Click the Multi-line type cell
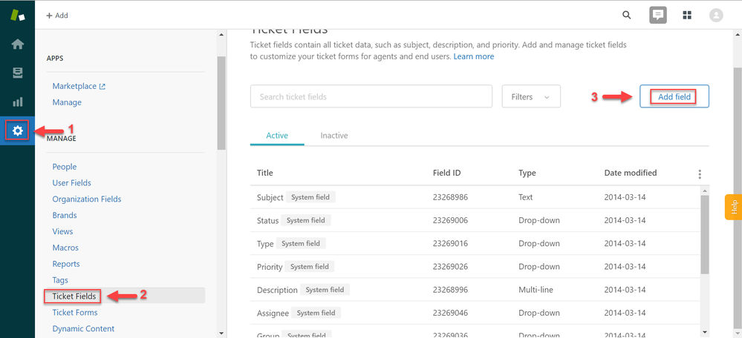 coord(536,290)
